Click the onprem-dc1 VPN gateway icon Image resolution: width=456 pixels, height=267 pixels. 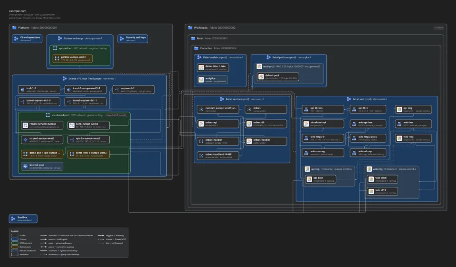(x=117, y=90)
